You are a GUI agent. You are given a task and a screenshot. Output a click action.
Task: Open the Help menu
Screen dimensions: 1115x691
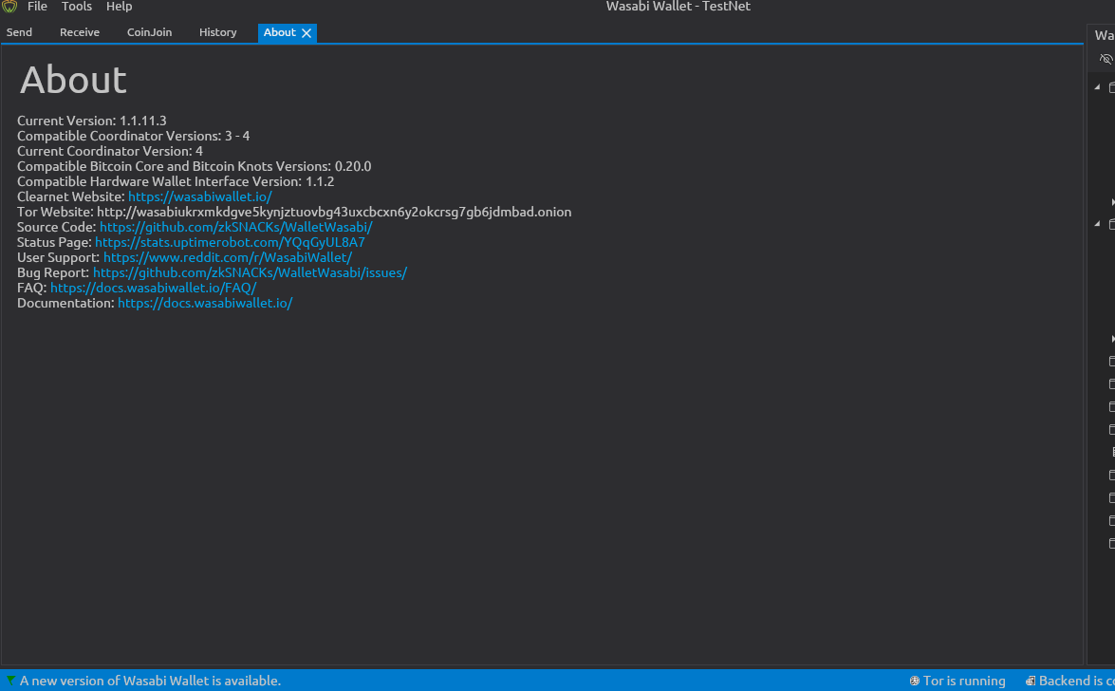point(119,7)
